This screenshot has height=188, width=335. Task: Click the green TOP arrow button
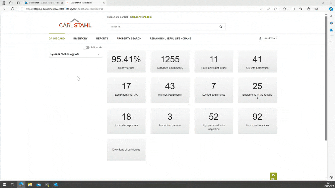click(273, 176)
